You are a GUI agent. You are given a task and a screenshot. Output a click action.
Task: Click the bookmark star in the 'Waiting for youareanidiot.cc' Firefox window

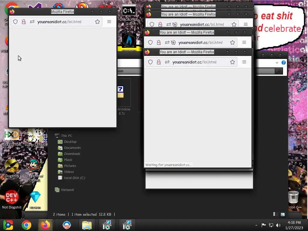click(x=233, y=62)
